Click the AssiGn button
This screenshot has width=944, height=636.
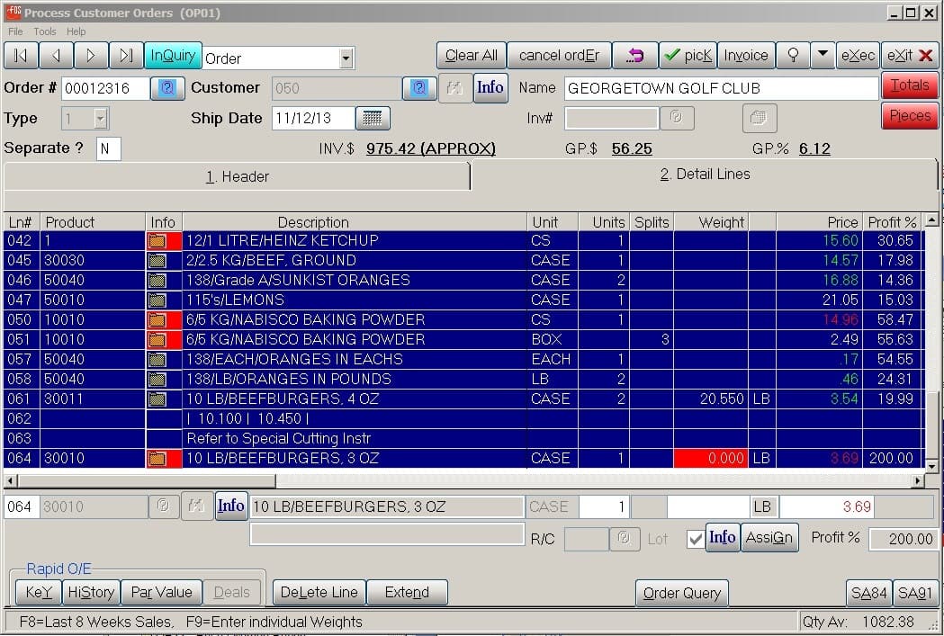pyautogui.click(x=769, y=537)
